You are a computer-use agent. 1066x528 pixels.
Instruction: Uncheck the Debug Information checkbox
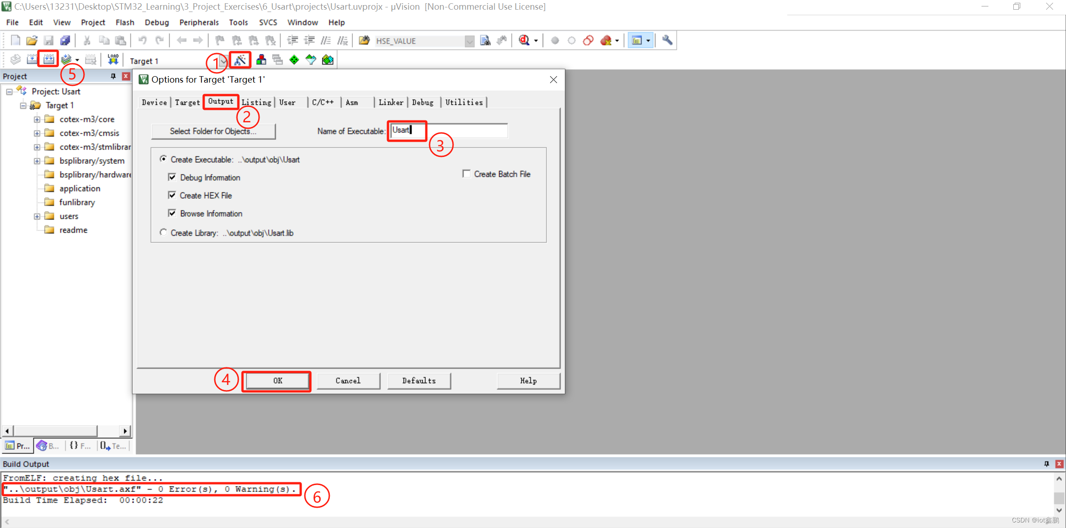pos(172,177)
